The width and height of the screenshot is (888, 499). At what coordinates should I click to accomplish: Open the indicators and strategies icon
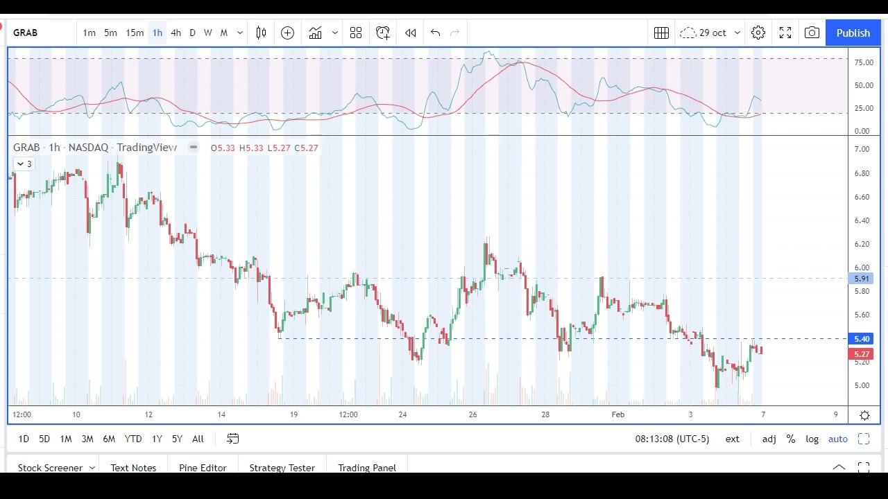pos(316,33)
